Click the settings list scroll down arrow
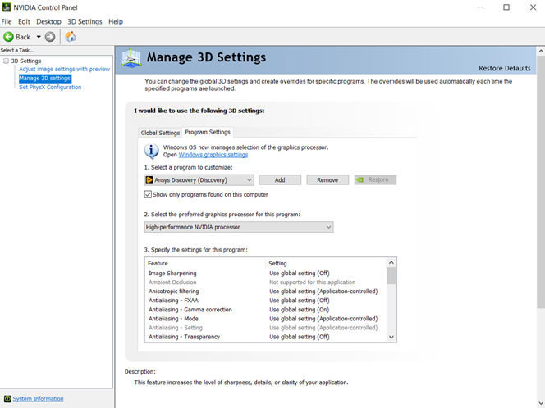The width and height of the screenshot is (545, 408). (392, 337)
